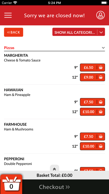109x194 pixels.
Task: Select the Hawaiian item title
Action: pos(14,90)
